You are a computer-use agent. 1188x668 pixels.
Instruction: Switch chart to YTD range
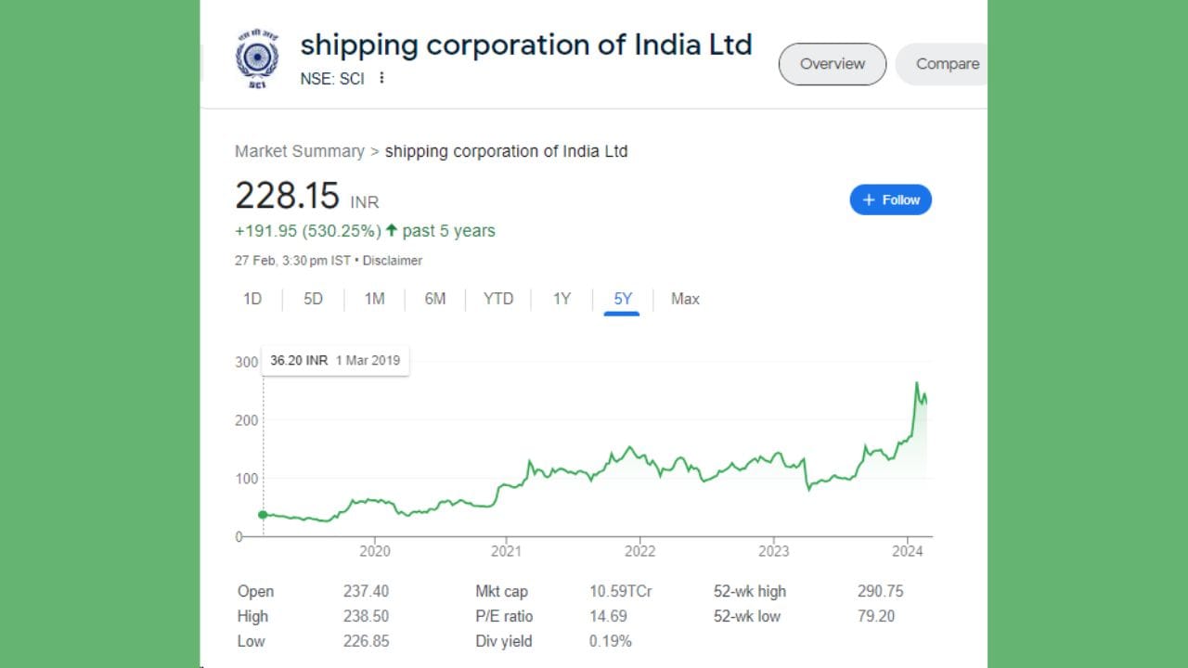coord(498,299)
